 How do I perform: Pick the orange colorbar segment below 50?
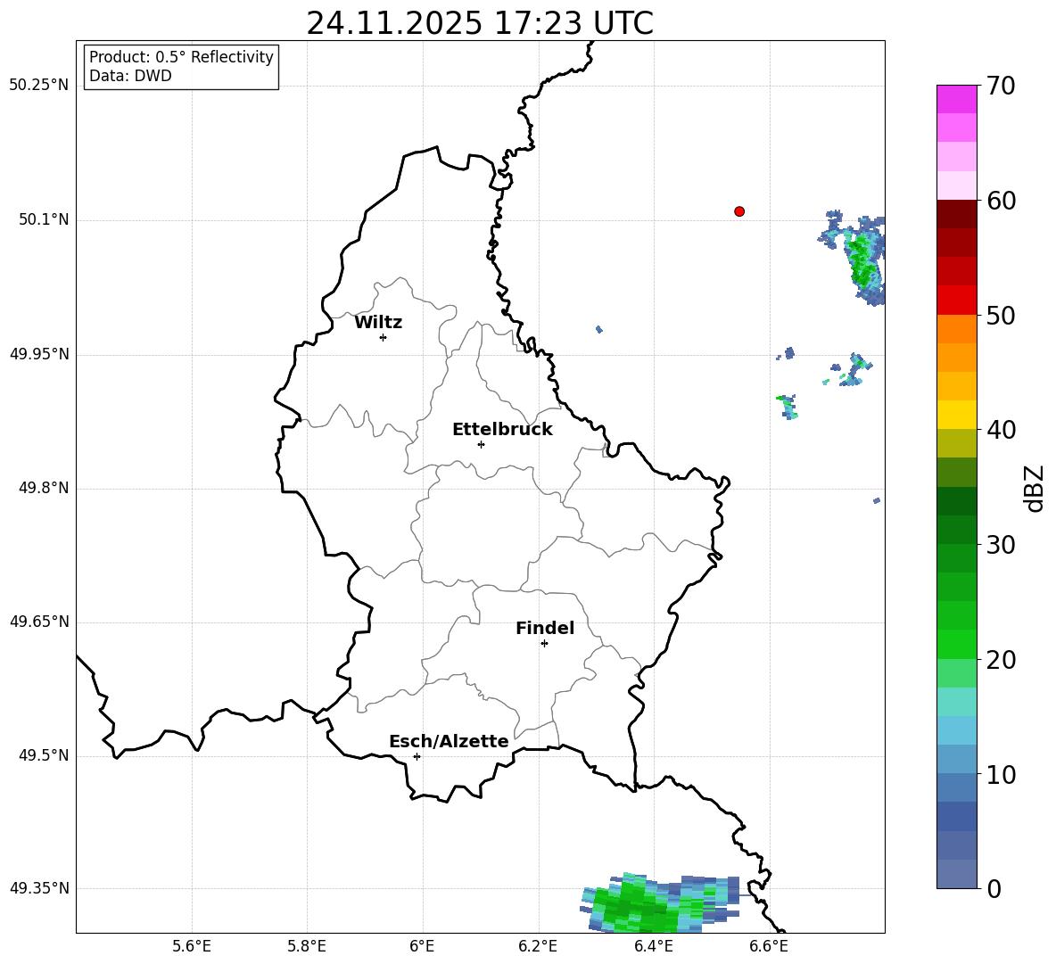956,329
